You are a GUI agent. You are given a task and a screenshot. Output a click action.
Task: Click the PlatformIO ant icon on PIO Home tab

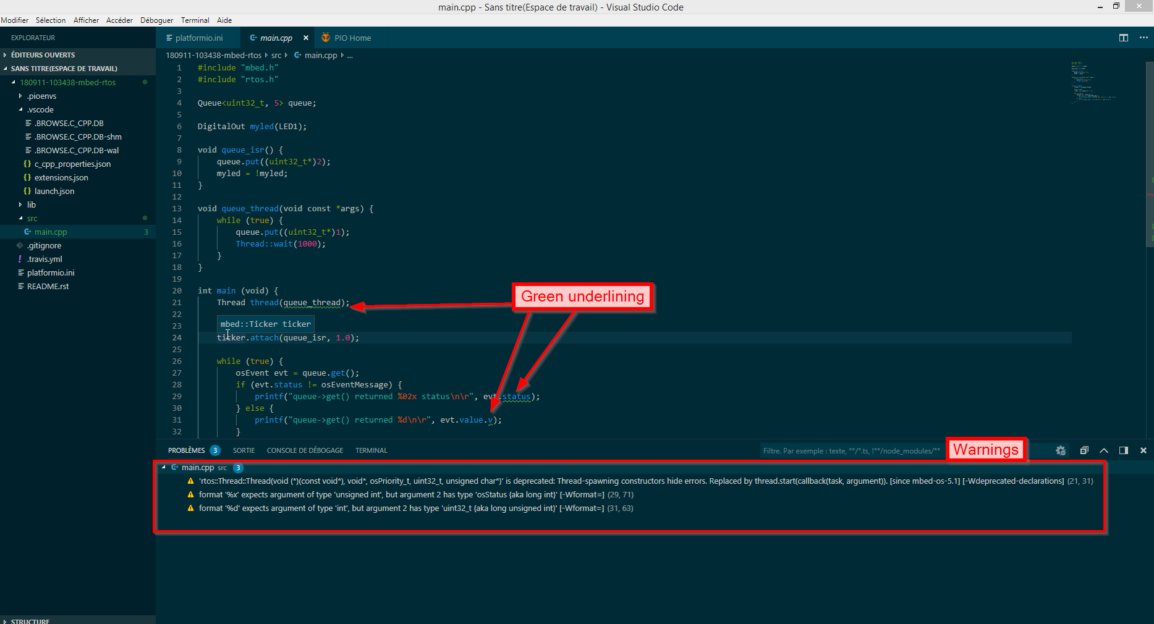[325, 37]
